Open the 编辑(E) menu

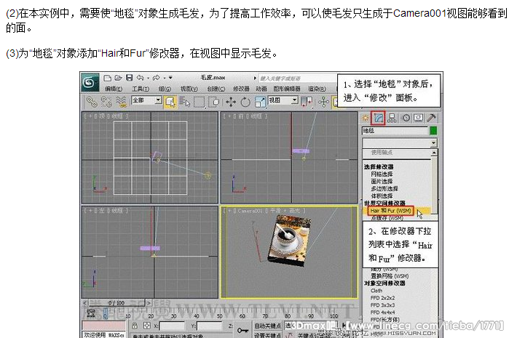click(113, 89)
